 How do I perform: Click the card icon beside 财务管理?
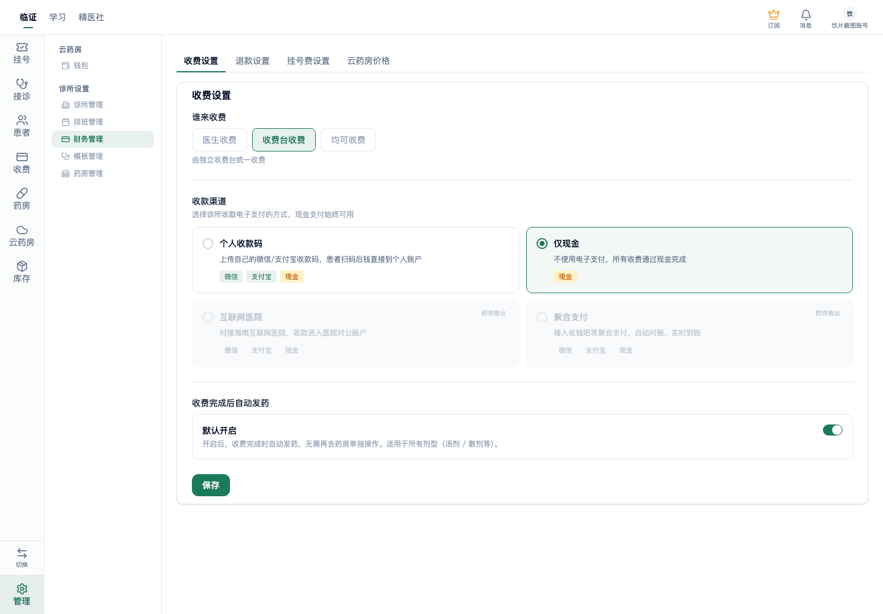click(x=66, y=139)
